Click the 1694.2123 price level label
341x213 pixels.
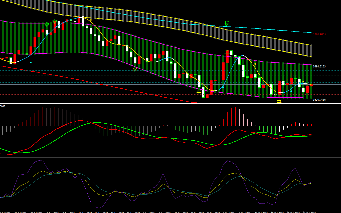(319, 66)
